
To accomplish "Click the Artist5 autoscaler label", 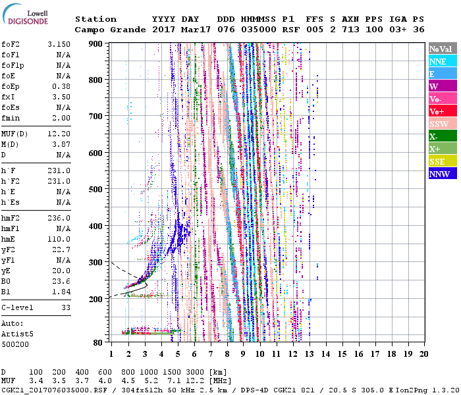I will coord(17,334).
